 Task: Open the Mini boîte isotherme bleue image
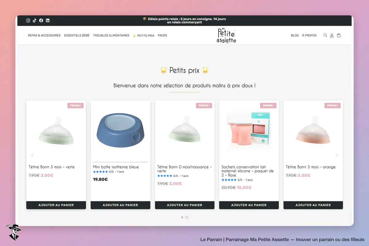coord(120,131)
